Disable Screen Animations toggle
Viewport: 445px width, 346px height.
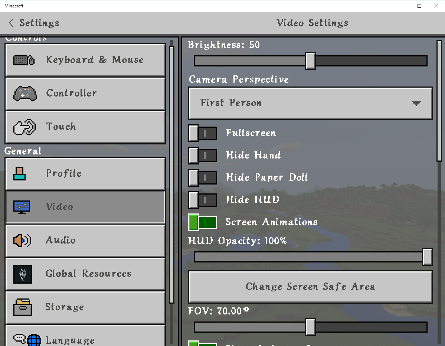[x=203, y=222]
